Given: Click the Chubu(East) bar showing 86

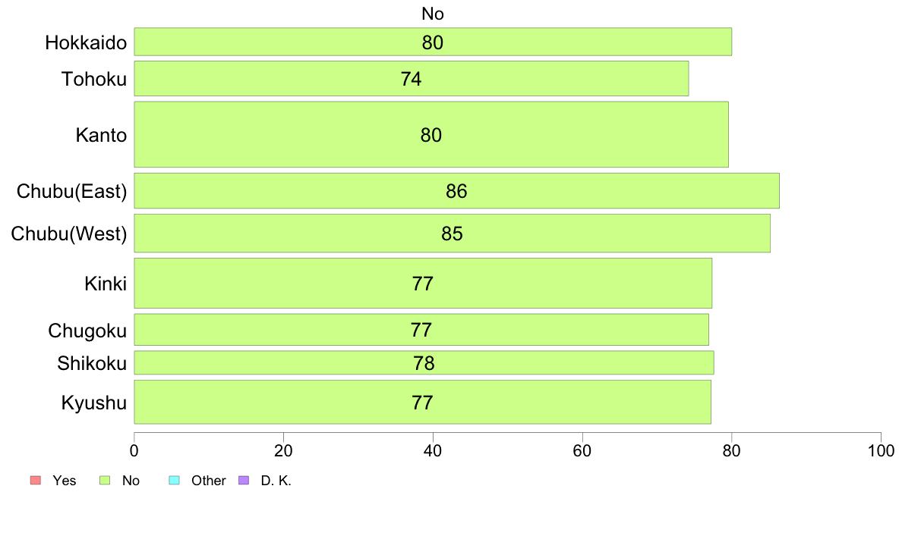Looking at the screenshot, I should [457, 191].
